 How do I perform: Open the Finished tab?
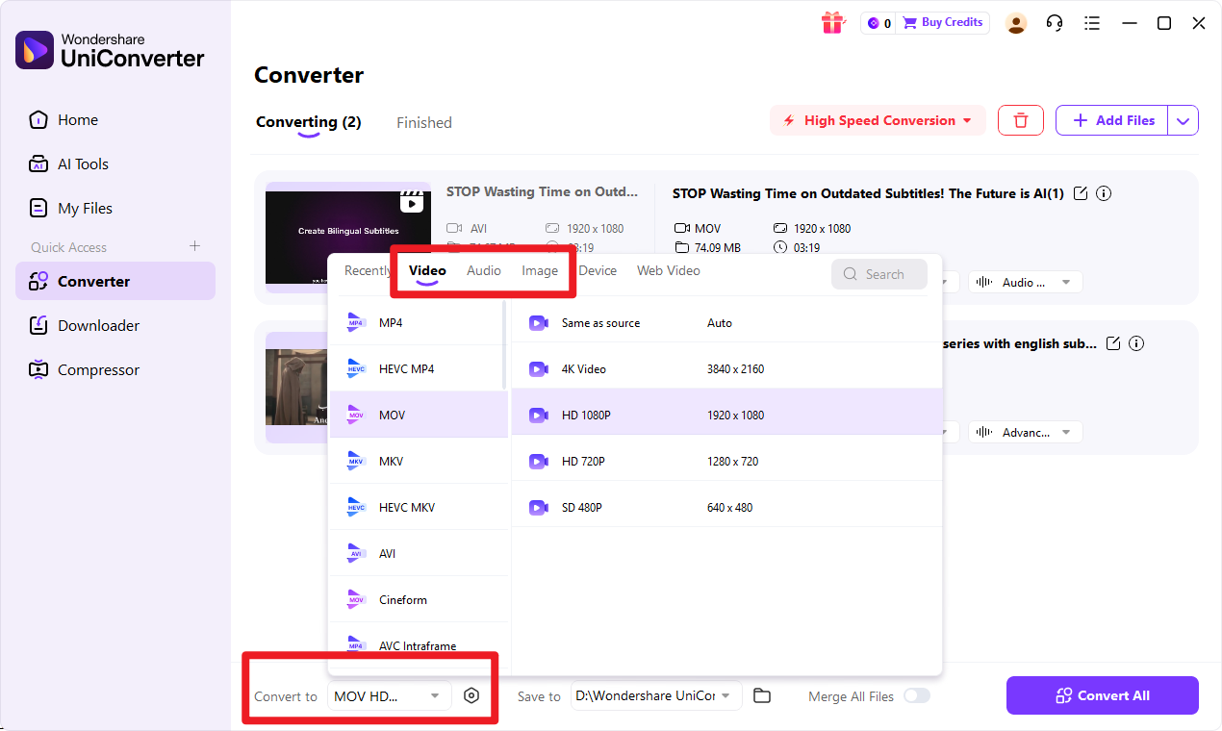(423, 122)
